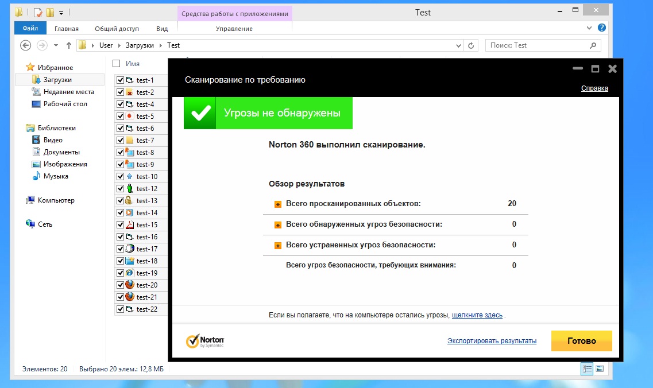Open recent locations dropdown arrow

point(56,45)
